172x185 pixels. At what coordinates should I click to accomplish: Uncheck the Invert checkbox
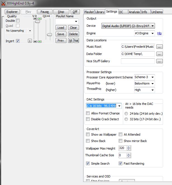point(18,41)
